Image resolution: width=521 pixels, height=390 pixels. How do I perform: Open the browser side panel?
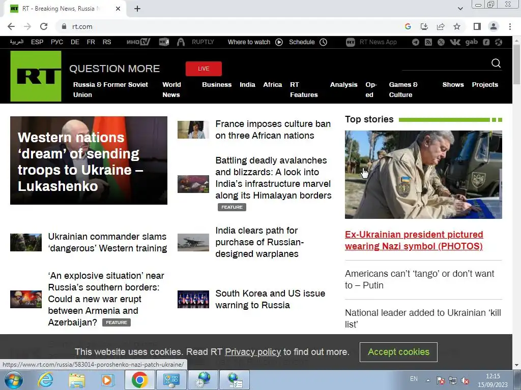[x=477, y=26]
